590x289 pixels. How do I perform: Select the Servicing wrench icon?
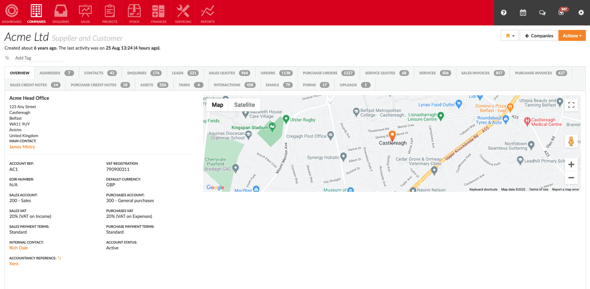[x=183, y=13]
